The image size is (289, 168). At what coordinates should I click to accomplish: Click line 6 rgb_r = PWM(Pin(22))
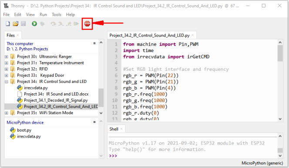click(x=151, y=76)
